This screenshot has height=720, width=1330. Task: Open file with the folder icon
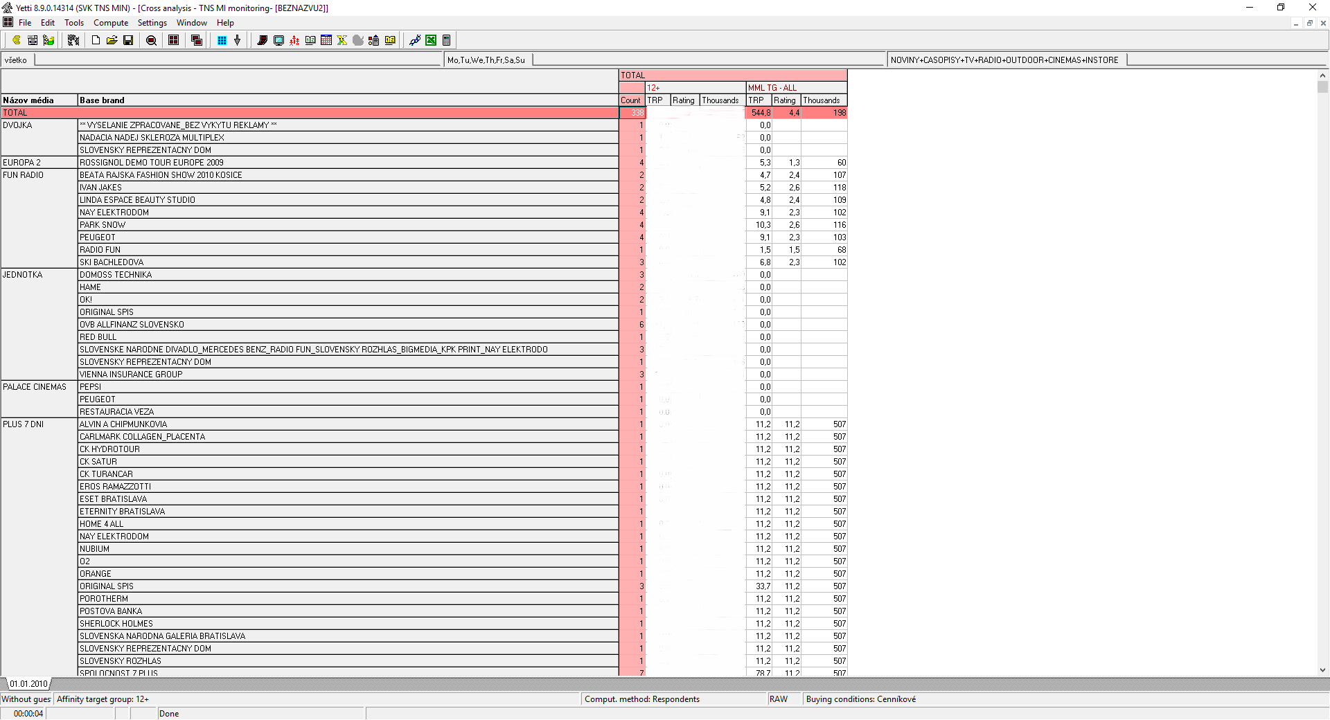click(112, 40)
